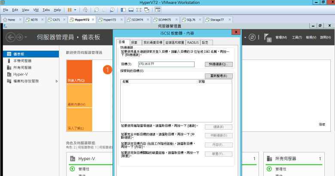Click the 快速連線(Q) button
This screenshot has height=176, width=335.
(x=218, y=64)
